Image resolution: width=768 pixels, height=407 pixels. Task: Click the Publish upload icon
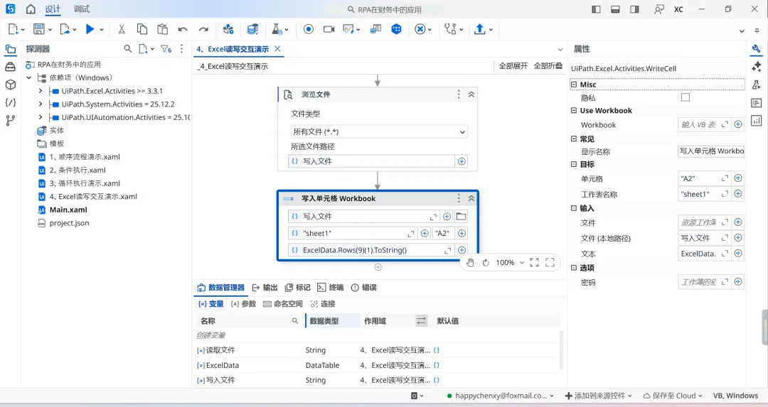pos(479,29)
